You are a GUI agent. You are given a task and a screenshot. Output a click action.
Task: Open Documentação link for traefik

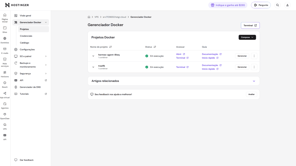212,65
